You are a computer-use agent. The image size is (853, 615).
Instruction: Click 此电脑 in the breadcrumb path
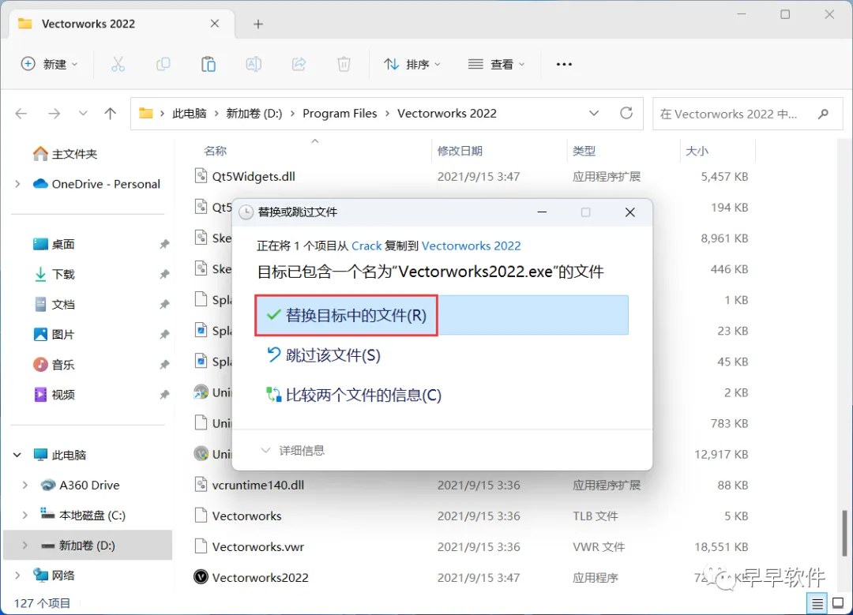190,113
